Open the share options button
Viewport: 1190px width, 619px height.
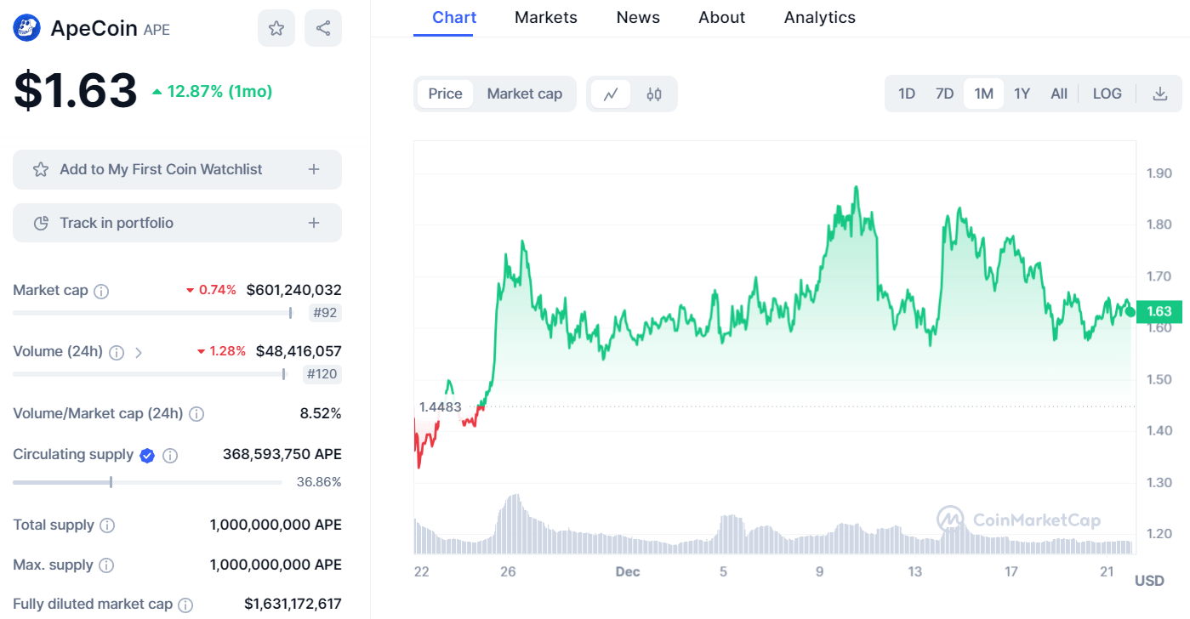(323, 28)
